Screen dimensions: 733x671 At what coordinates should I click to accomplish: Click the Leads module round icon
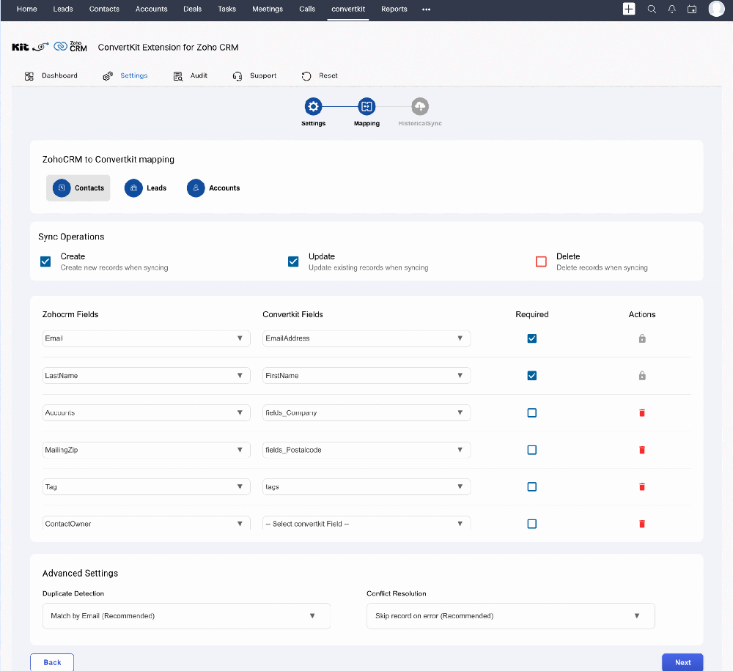(x=133, y=188)
